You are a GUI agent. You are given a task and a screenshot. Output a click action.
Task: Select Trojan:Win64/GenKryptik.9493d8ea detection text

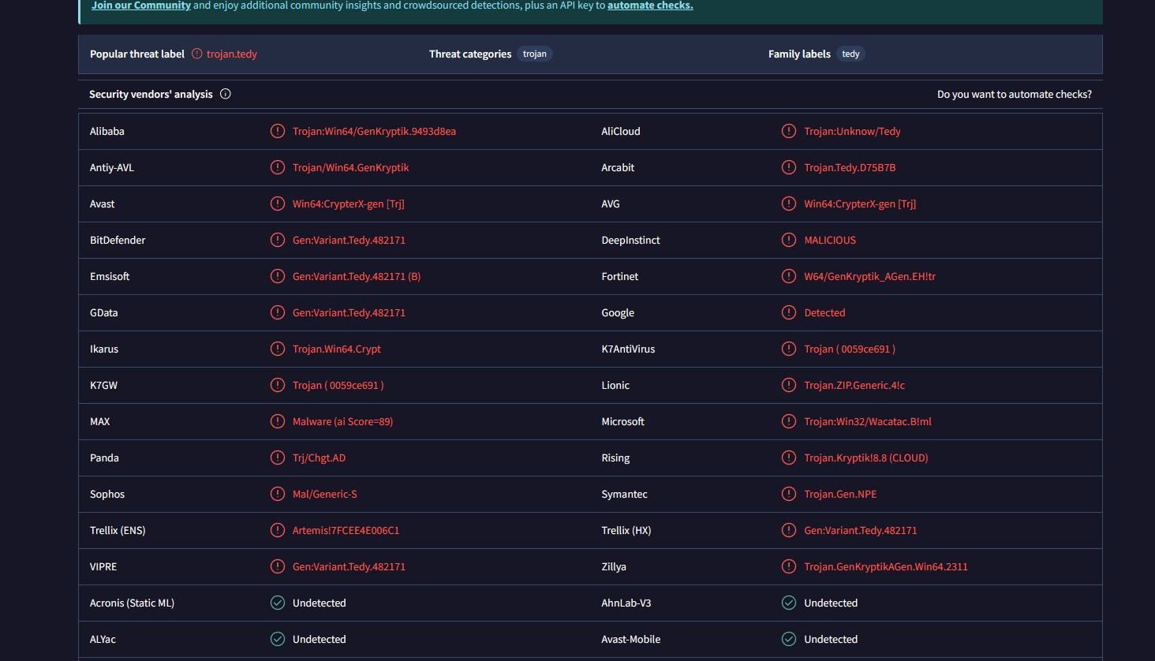[374, 131]
